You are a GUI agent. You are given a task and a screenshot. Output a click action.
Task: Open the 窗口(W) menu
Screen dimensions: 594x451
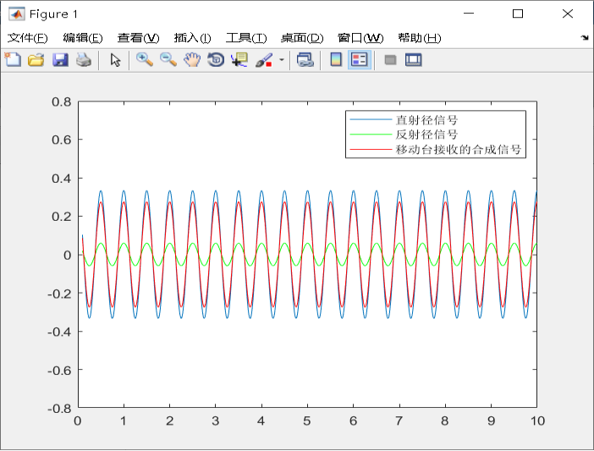(360, 38)
